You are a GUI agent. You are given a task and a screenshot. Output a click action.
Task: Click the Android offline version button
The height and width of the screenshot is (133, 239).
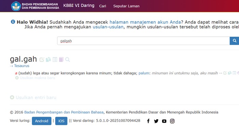(42, 121)
